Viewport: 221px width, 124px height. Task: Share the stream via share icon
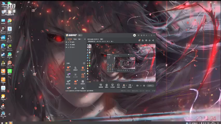153,40
